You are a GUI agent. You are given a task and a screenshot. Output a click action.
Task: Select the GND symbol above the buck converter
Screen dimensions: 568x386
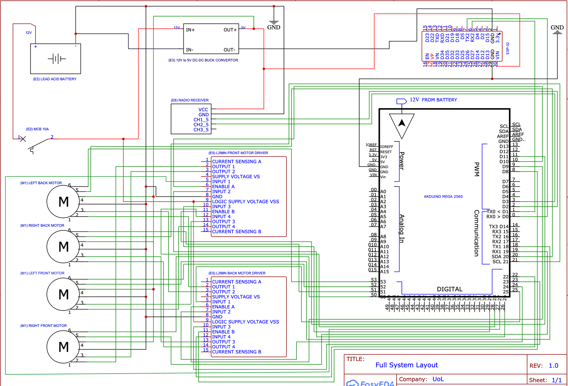pos(274,24)
